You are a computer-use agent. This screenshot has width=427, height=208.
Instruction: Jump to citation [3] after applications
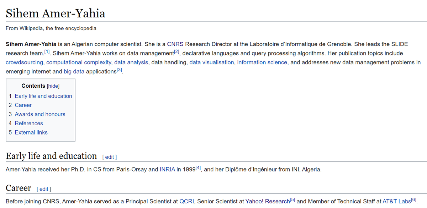[120, 70]
